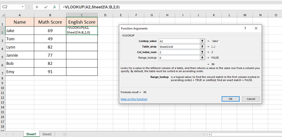Select Tom's empty English Score cell
This screenshot has width=282, height=137.
(82, 39)
